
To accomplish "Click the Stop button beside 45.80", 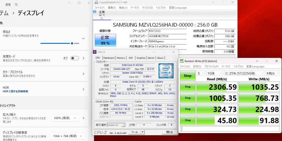I will (x=188, y=120).
